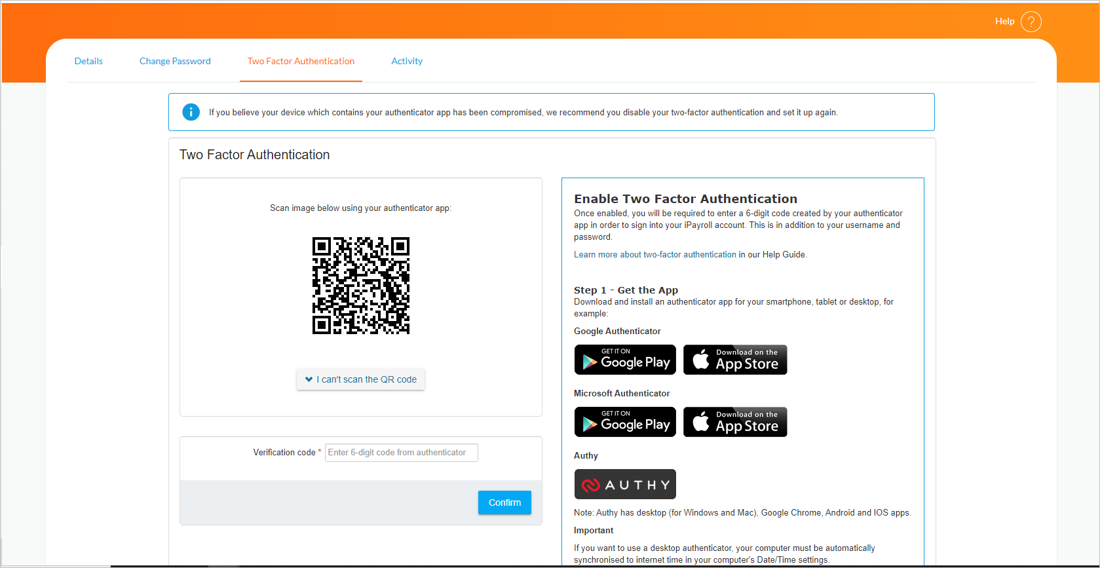Click the 'Two Factor Authentication' section heading
The image size is (1100, 568).
tap(254, 155)
